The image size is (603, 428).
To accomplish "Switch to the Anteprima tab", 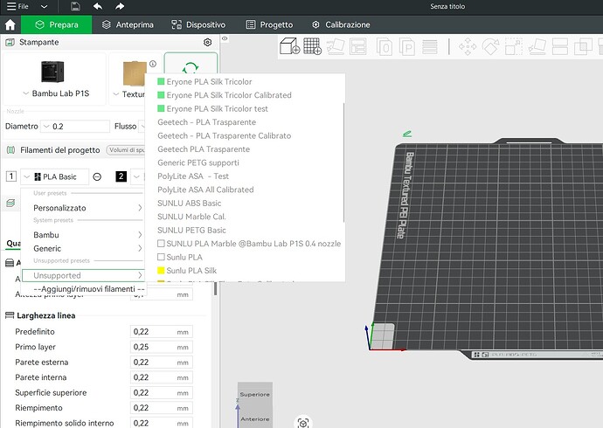I will pyautogui.click(x=128, y=25).
